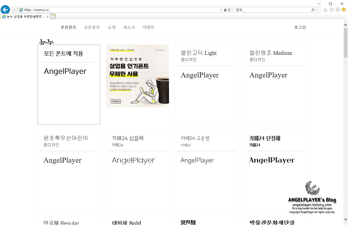This screenshot has width=348, height=225.
Task: Click the scrollbar up arrow
Action: 346,25
